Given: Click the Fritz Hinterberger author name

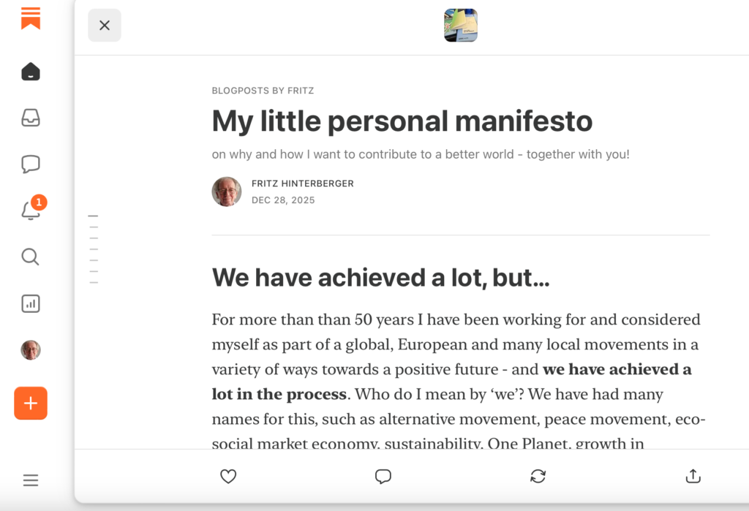Looking at the screenshot, I should tap(302, 183).
